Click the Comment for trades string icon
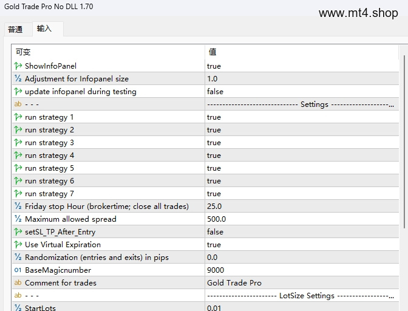This screenshot has height=311, width=408. click(18, 282)
